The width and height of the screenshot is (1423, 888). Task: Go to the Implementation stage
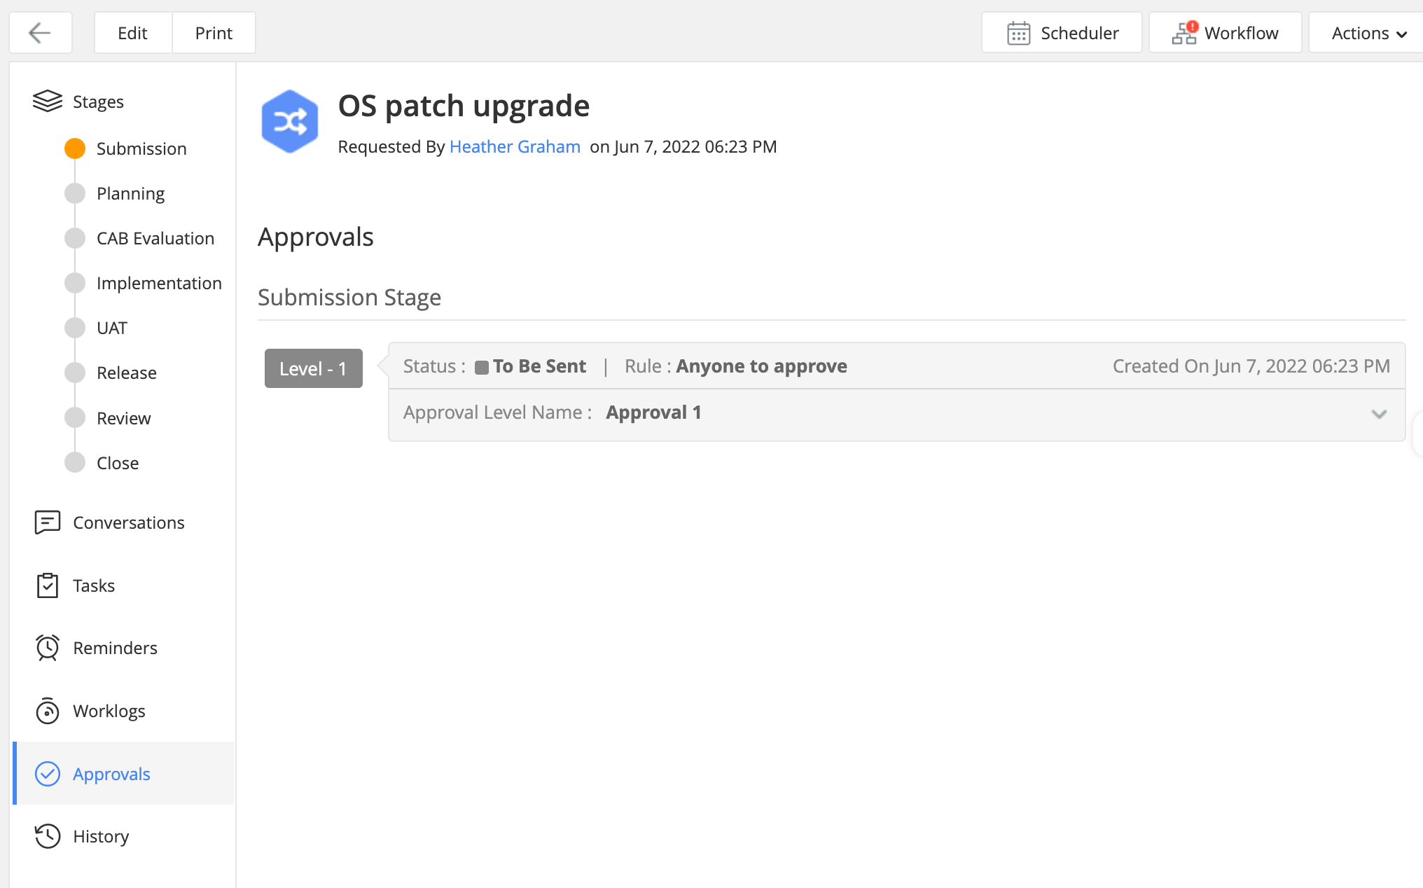(x=158, y=283)
